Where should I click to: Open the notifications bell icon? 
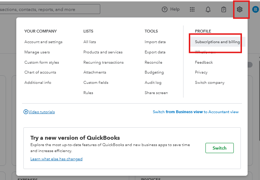point(208,10)
